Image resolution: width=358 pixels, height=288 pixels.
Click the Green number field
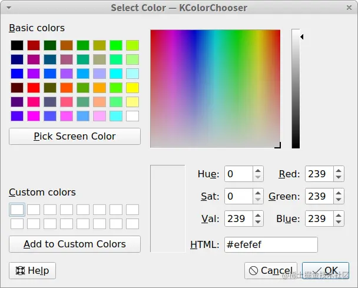(x=319, y=196)
